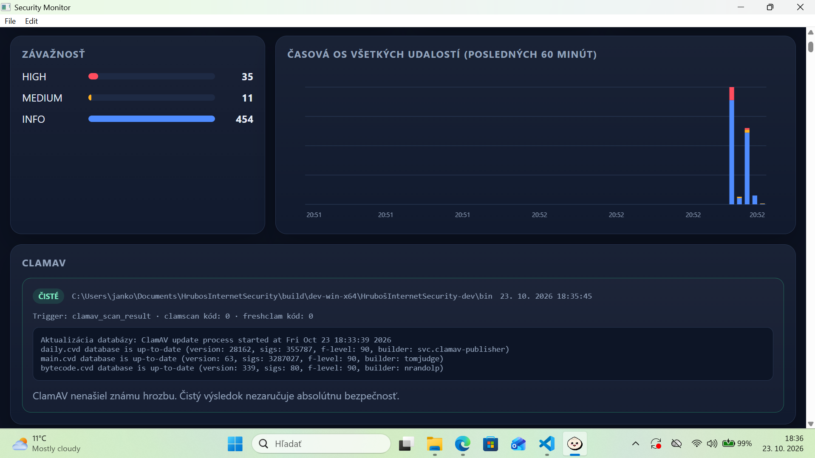Click the volume speaker tray icon
Screen dimensions: 815x458
(712, 444)
